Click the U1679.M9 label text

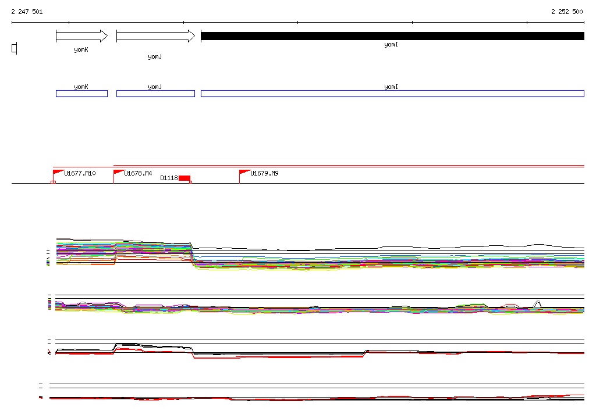pyautogui.click(x=264, y=174)
